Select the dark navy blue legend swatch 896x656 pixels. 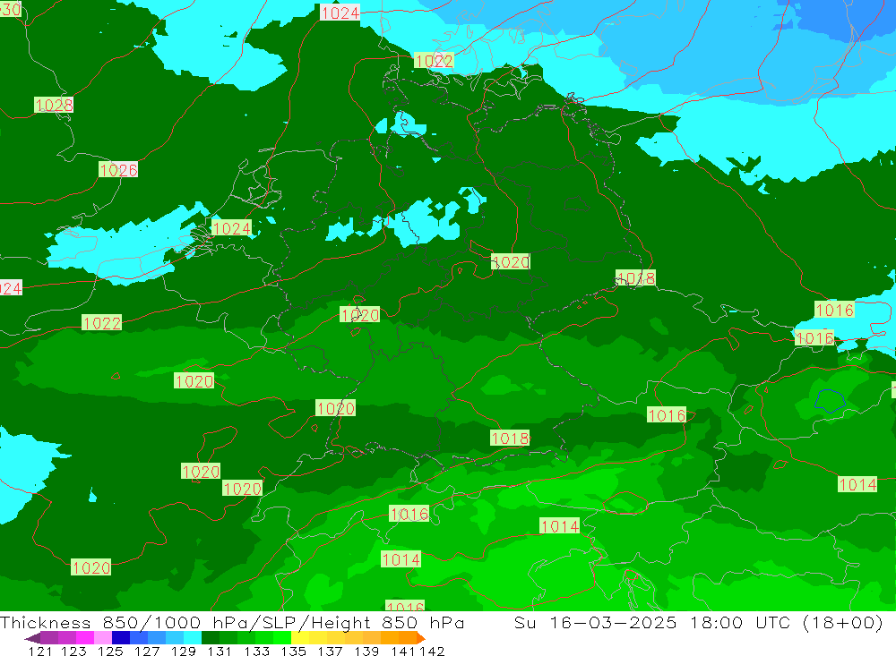pyautogui.click(x=121, y=638)
